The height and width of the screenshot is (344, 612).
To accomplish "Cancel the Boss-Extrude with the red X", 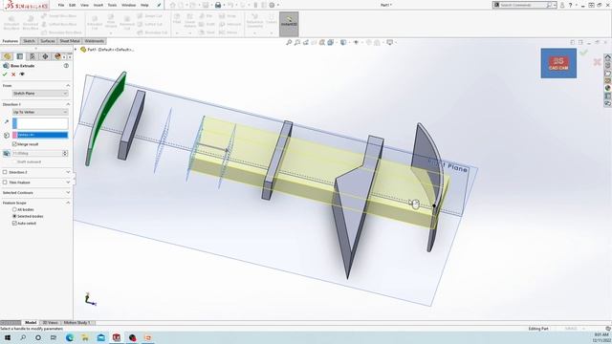I will [13, 75].
